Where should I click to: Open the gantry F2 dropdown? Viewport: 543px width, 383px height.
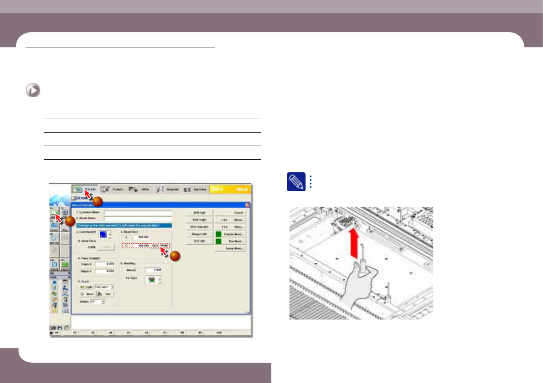tap(103, 302)
